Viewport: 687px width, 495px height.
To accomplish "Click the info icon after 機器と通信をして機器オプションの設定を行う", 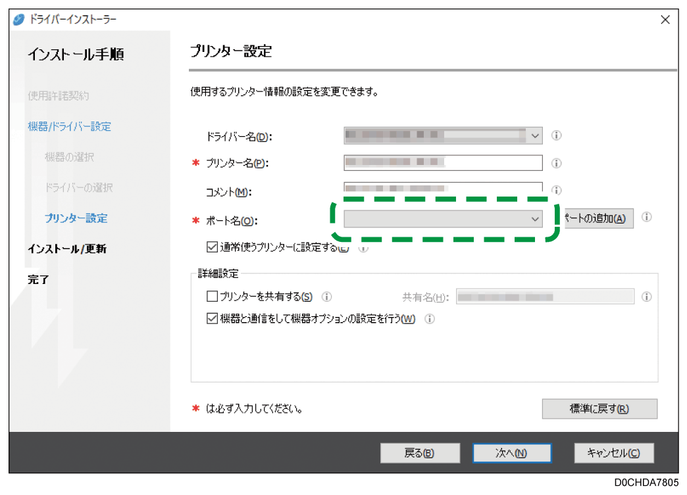I will (x=430, y=319).
